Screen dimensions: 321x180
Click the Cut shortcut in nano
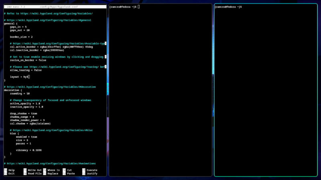pos(67,170)
